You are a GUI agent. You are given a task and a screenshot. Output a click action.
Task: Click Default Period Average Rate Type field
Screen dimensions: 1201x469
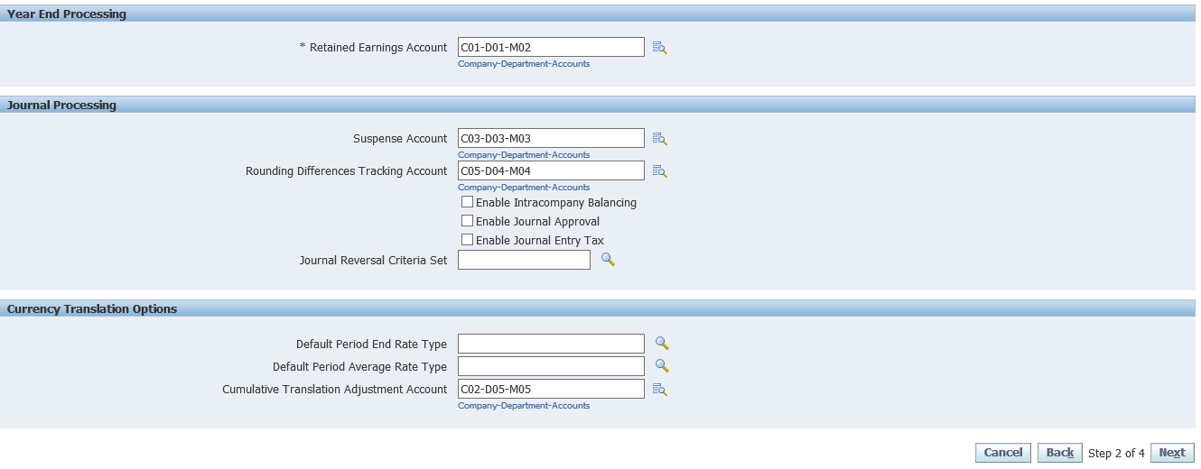tap(551, 366)
